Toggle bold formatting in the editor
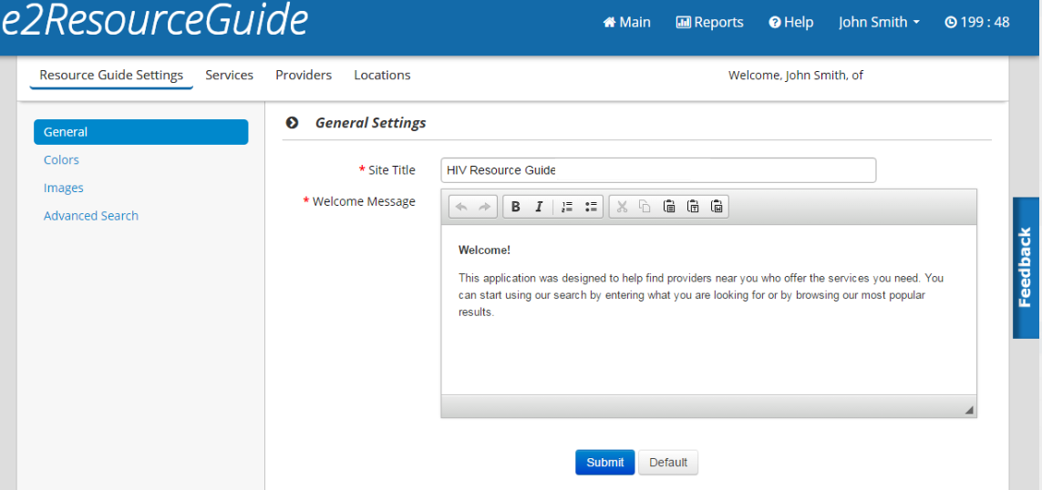This screenshot has height=490, width=1042. 515,207
